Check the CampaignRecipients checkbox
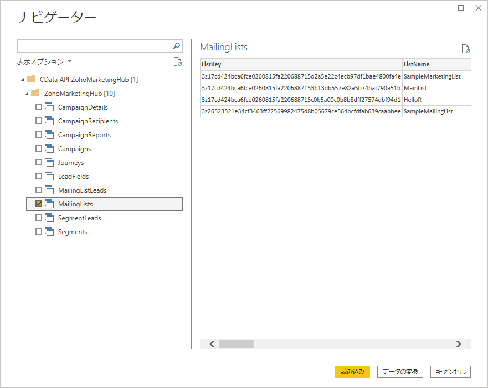488x388 pixels. click(39, 121)
